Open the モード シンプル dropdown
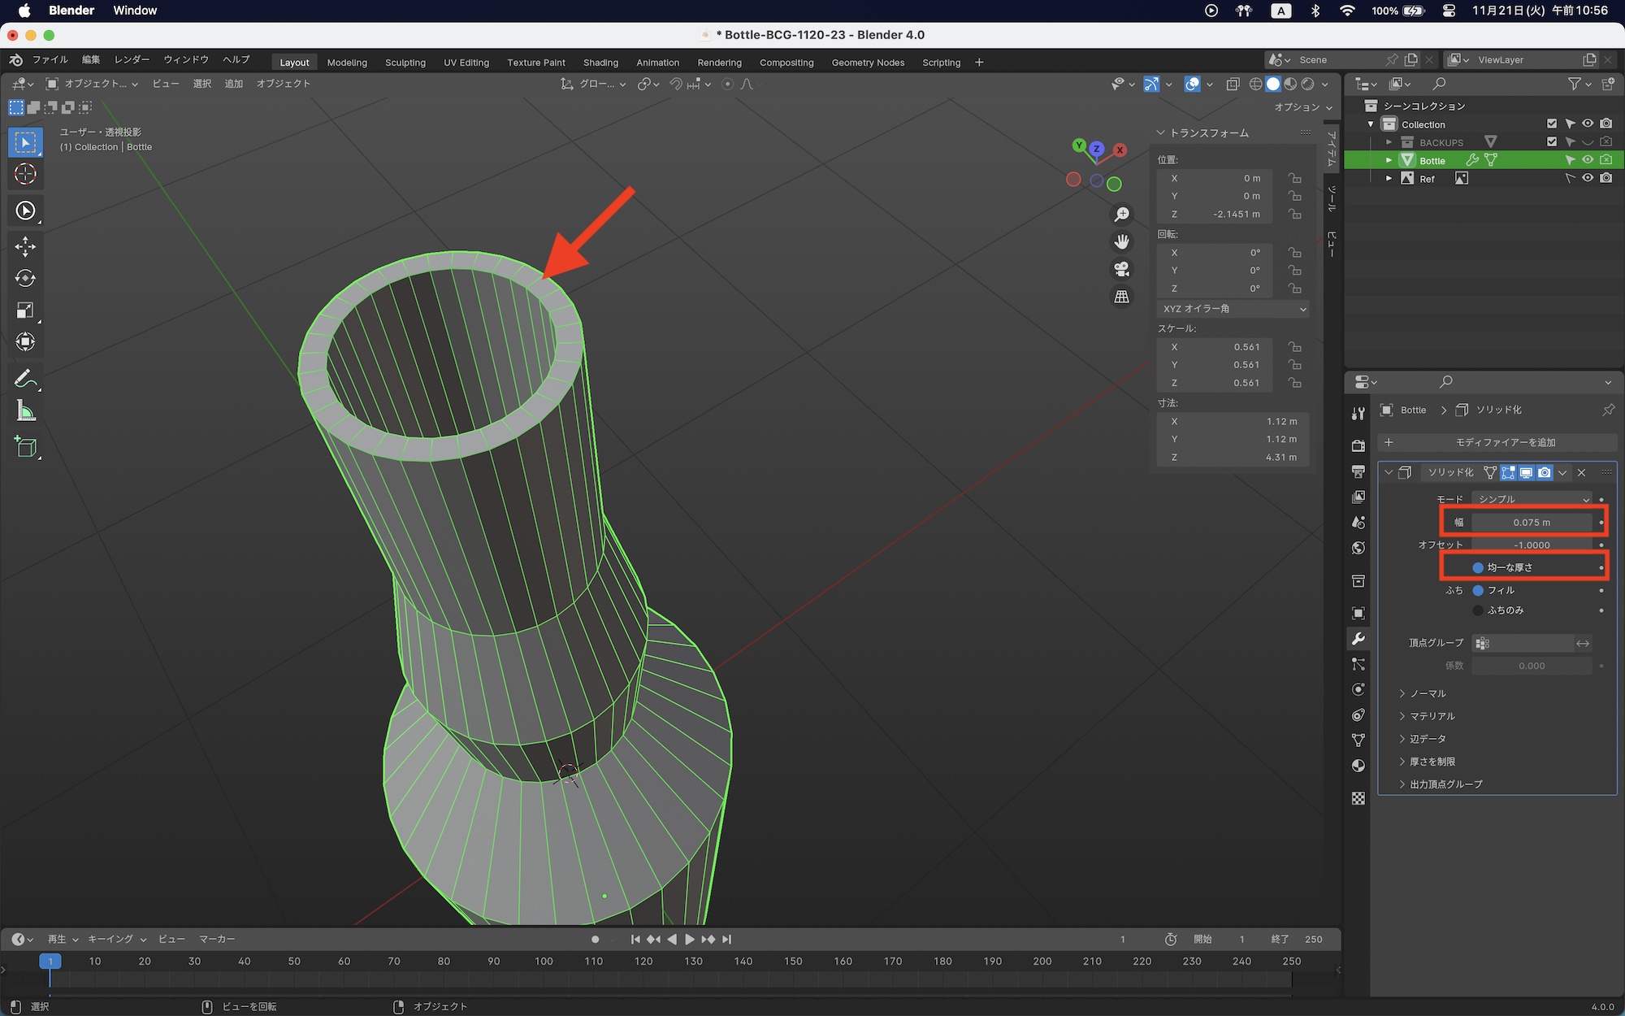This screenshot has height=1016, width=1625. 1532,499
